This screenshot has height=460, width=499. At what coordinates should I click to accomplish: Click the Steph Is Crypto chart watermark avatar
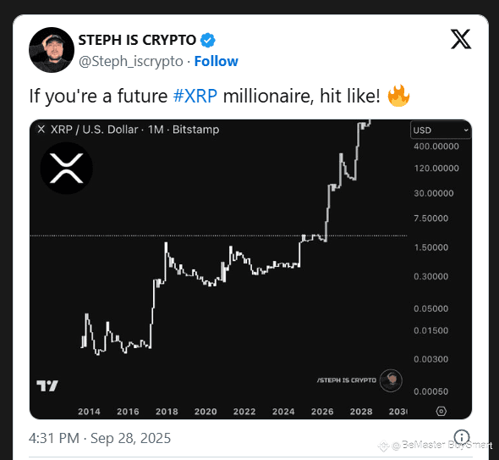tap(391, 380)
